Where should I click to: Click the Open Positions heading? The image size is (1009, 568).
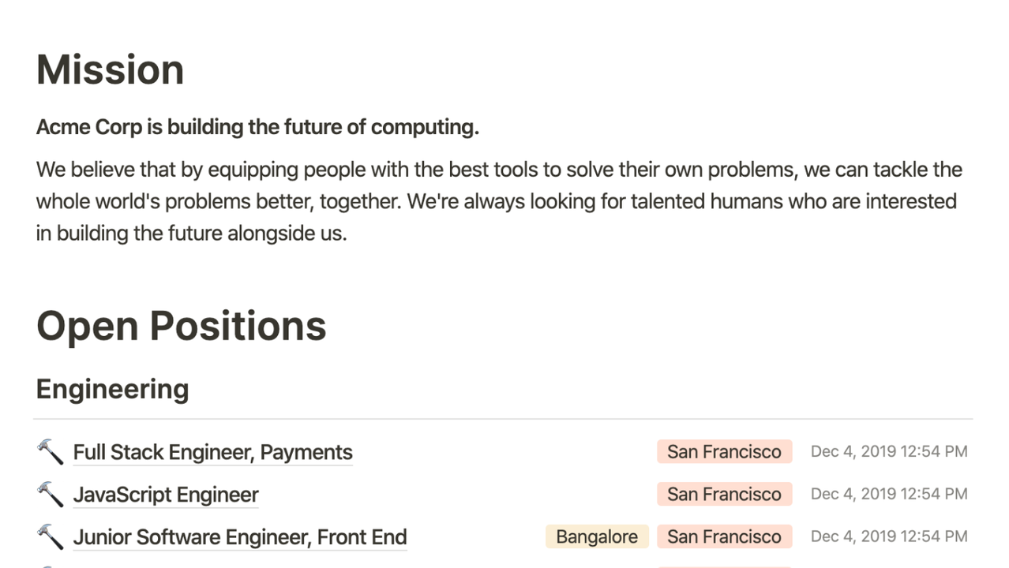point(181,326)
